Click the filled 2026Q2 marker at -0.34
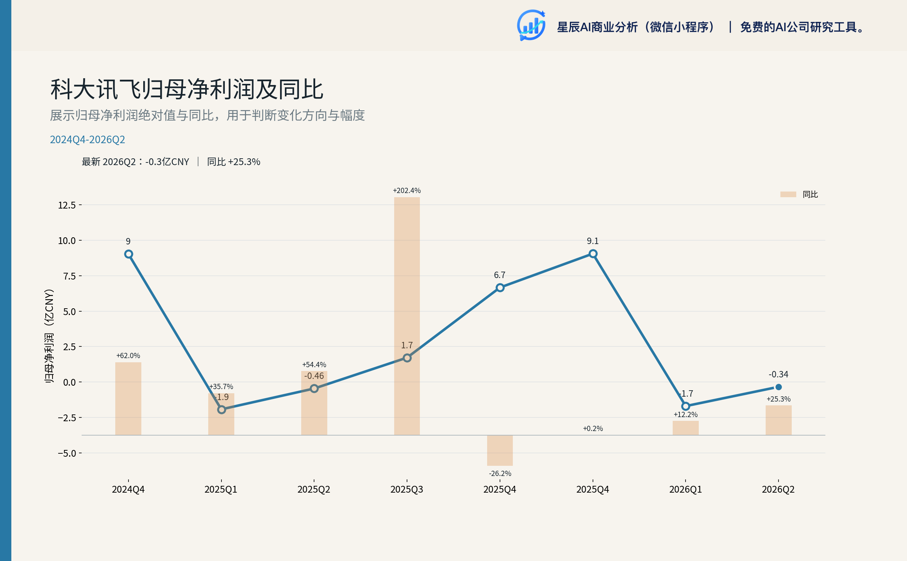The width and height of the screenshot is (907, 561). (779, 387)
